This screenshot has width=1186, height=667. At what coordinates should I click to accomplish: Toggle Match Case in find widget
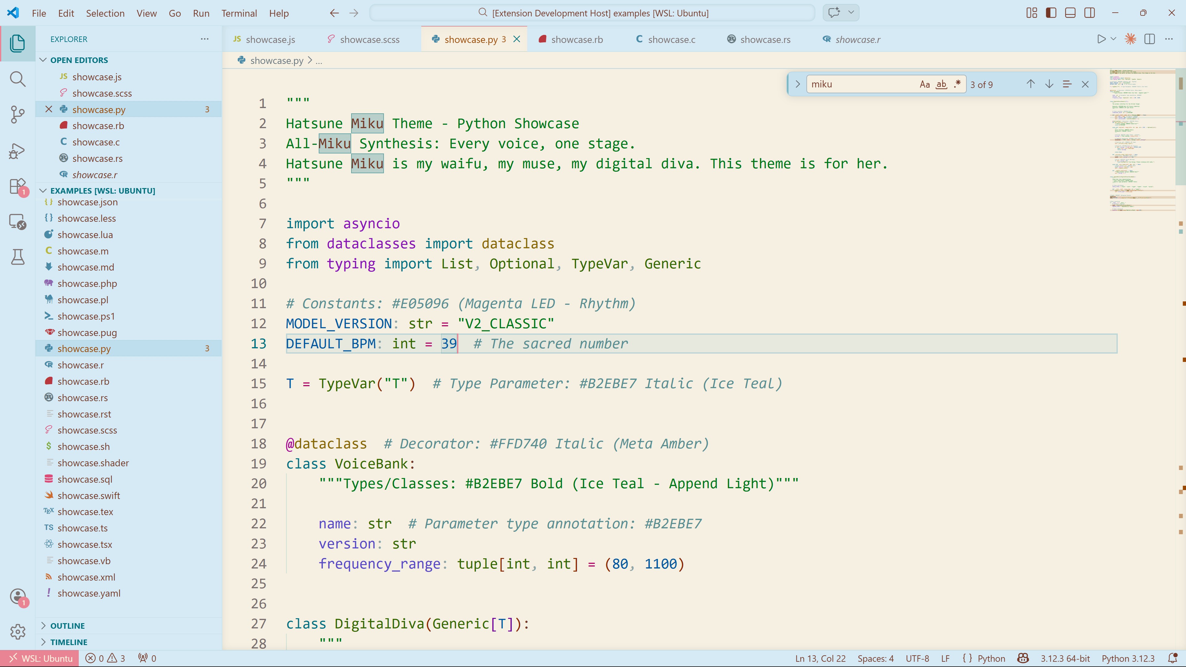point(924,84)
